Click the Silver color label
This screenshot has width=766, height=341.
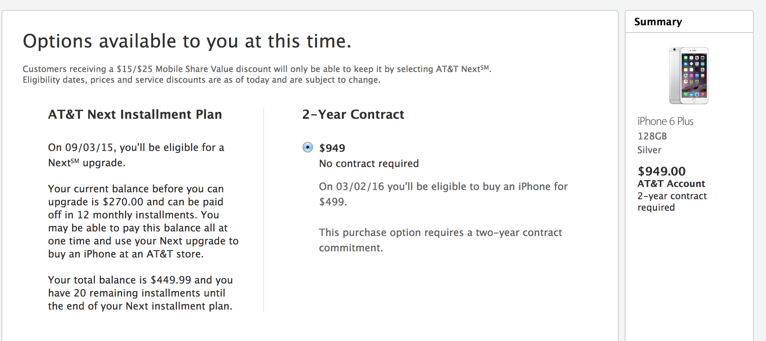coord(649,150)
